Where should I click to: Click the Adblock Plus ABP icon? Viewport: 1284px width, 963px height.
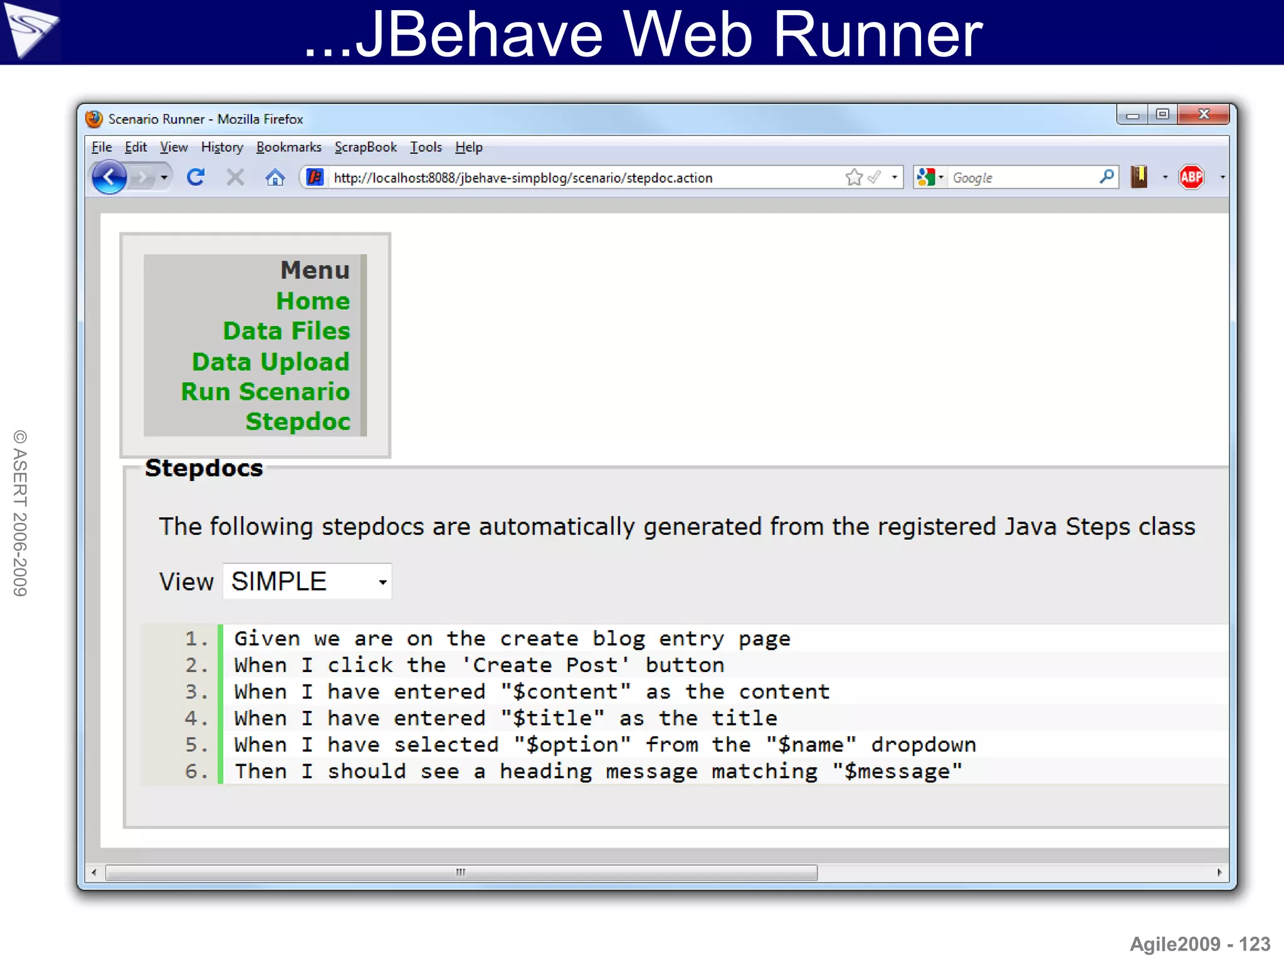pyautogui.click(x=1191, y=177)
